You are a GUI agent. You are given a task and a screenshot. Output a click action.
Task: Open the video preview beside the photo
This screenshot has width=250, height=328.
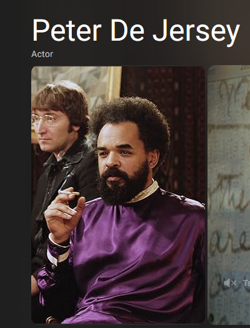coord(229,195)
